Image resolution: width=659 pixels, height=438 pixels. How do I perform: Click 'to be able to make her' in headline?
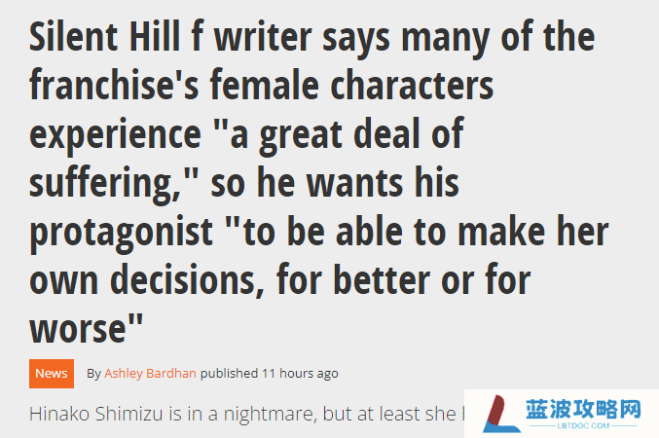click(426, 232)
